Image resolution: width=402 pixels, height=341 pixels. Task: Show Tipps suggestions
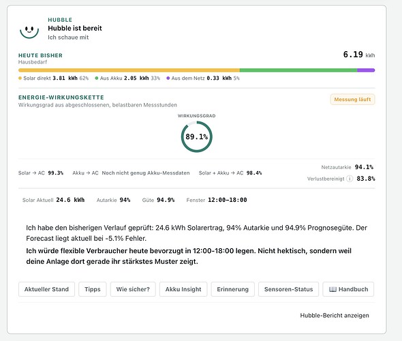pyautogui.click(x=93, y=289)
